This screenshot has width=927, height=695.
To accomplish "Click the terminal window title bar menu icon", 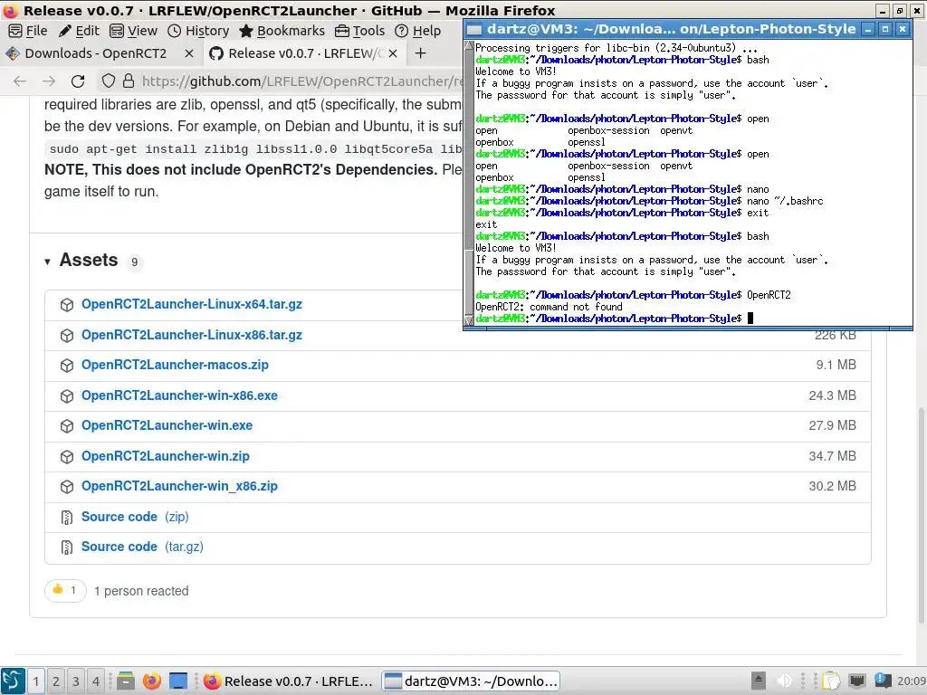I will pos(474,29).
